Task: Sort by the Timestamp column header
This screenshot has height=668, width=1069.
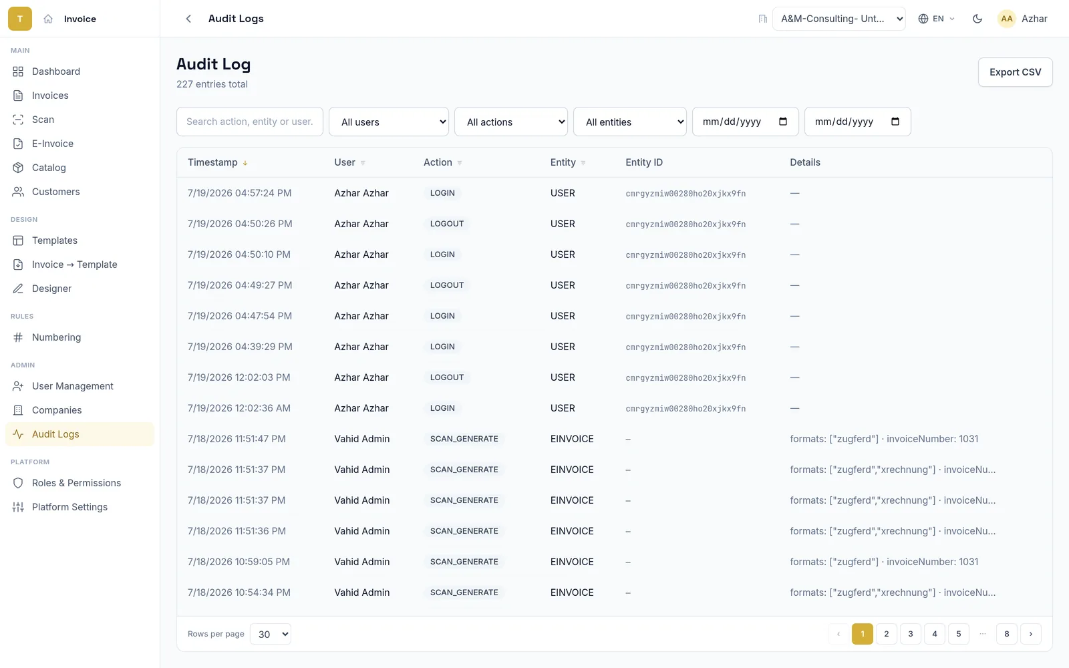Action: (x=218, y=162)
